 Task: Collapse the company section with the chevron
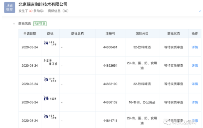200,11
